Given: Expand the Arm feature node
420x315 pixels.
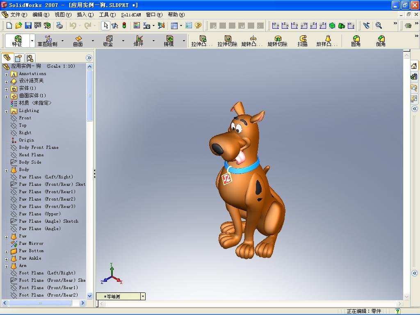Looking at the screenshot, I should click(x=7, y=267).
